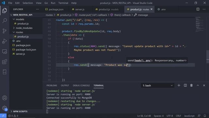The image size is (209, 118).
Task: Show the Output panel tab
Action: point(65,85)
